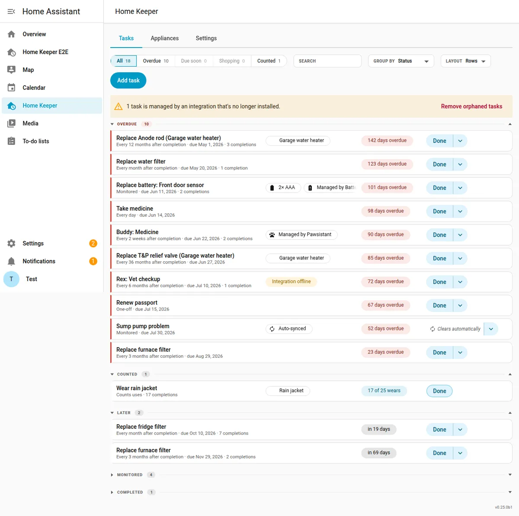The width and height of the screenshot is (519, 516).
Task: Open the Calendar sidebar icon
Action: pos(12,88)
